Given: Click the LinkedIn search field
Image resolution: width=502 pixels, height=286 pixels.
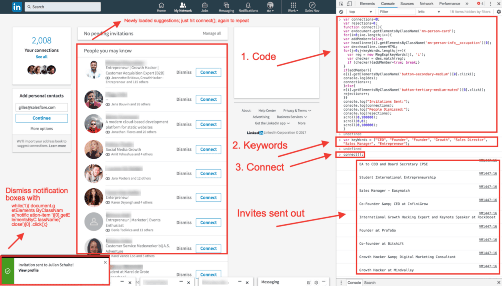Looking at the screenshot, I should point(63,7).
